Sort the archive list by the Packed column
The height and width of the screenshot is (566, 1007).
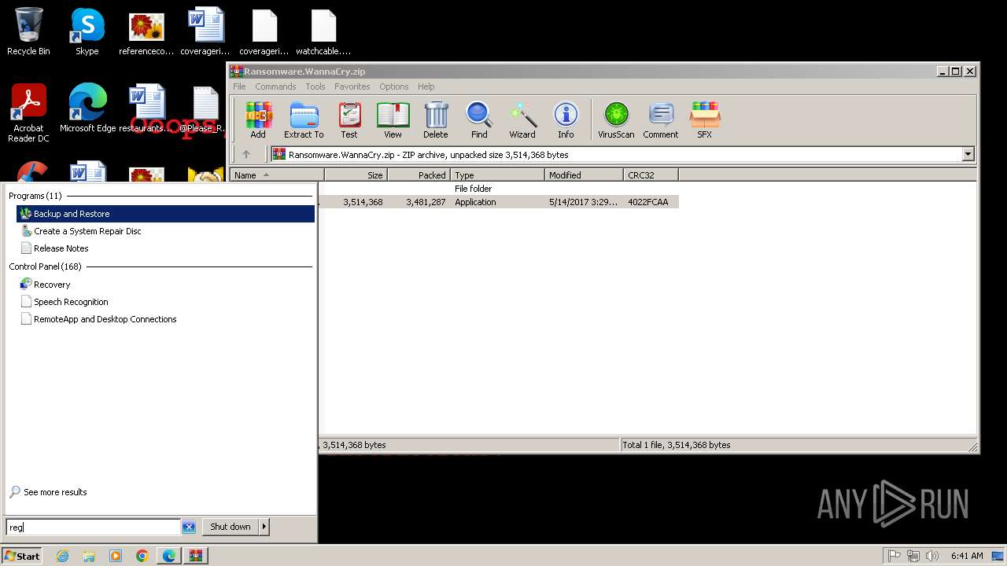419,175
